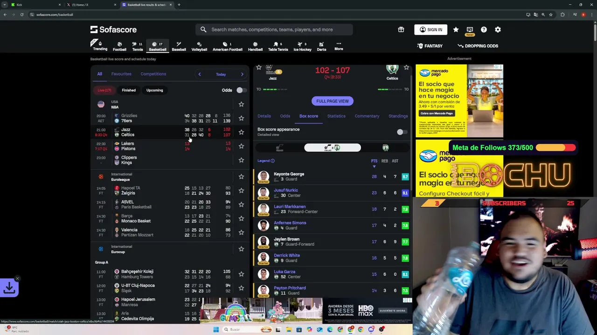Viewport: 597px width, 335px height.
Task: Show Celtics team only in box score
Action: click(x=385, y=148)
